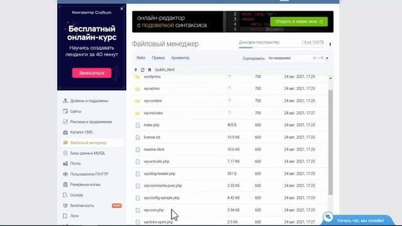Click the readme.html file icon
This screenshot has height=226, width=402.
[x=138, y=149]
